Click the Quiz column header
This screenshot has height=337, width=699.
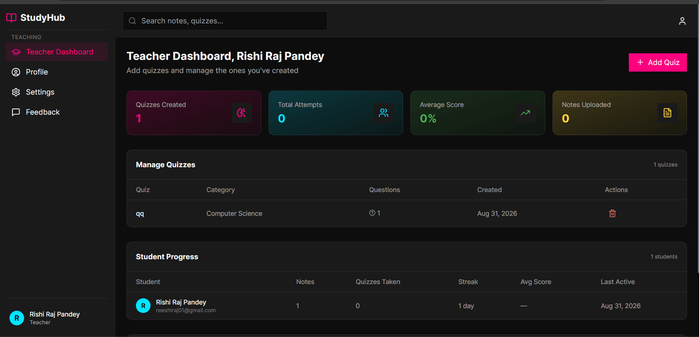(143, 190)
